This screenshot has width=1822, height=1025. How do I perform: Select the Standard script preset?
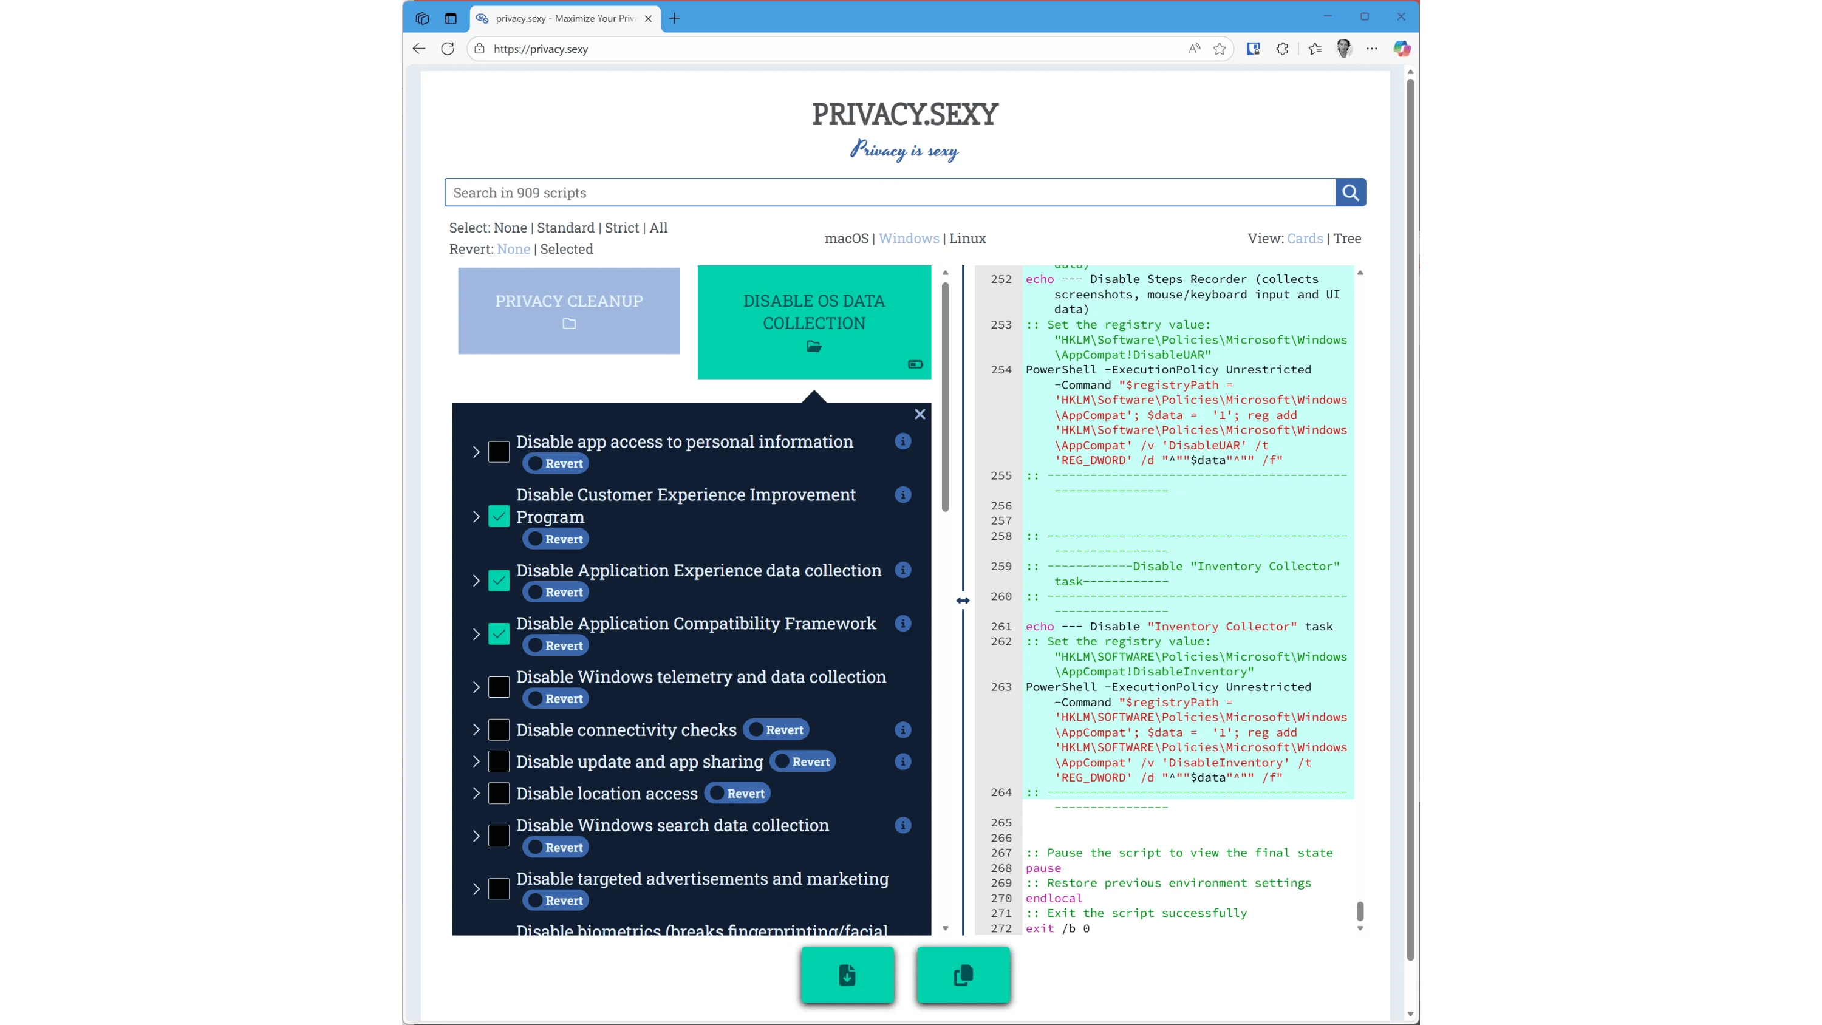[565, 228]
